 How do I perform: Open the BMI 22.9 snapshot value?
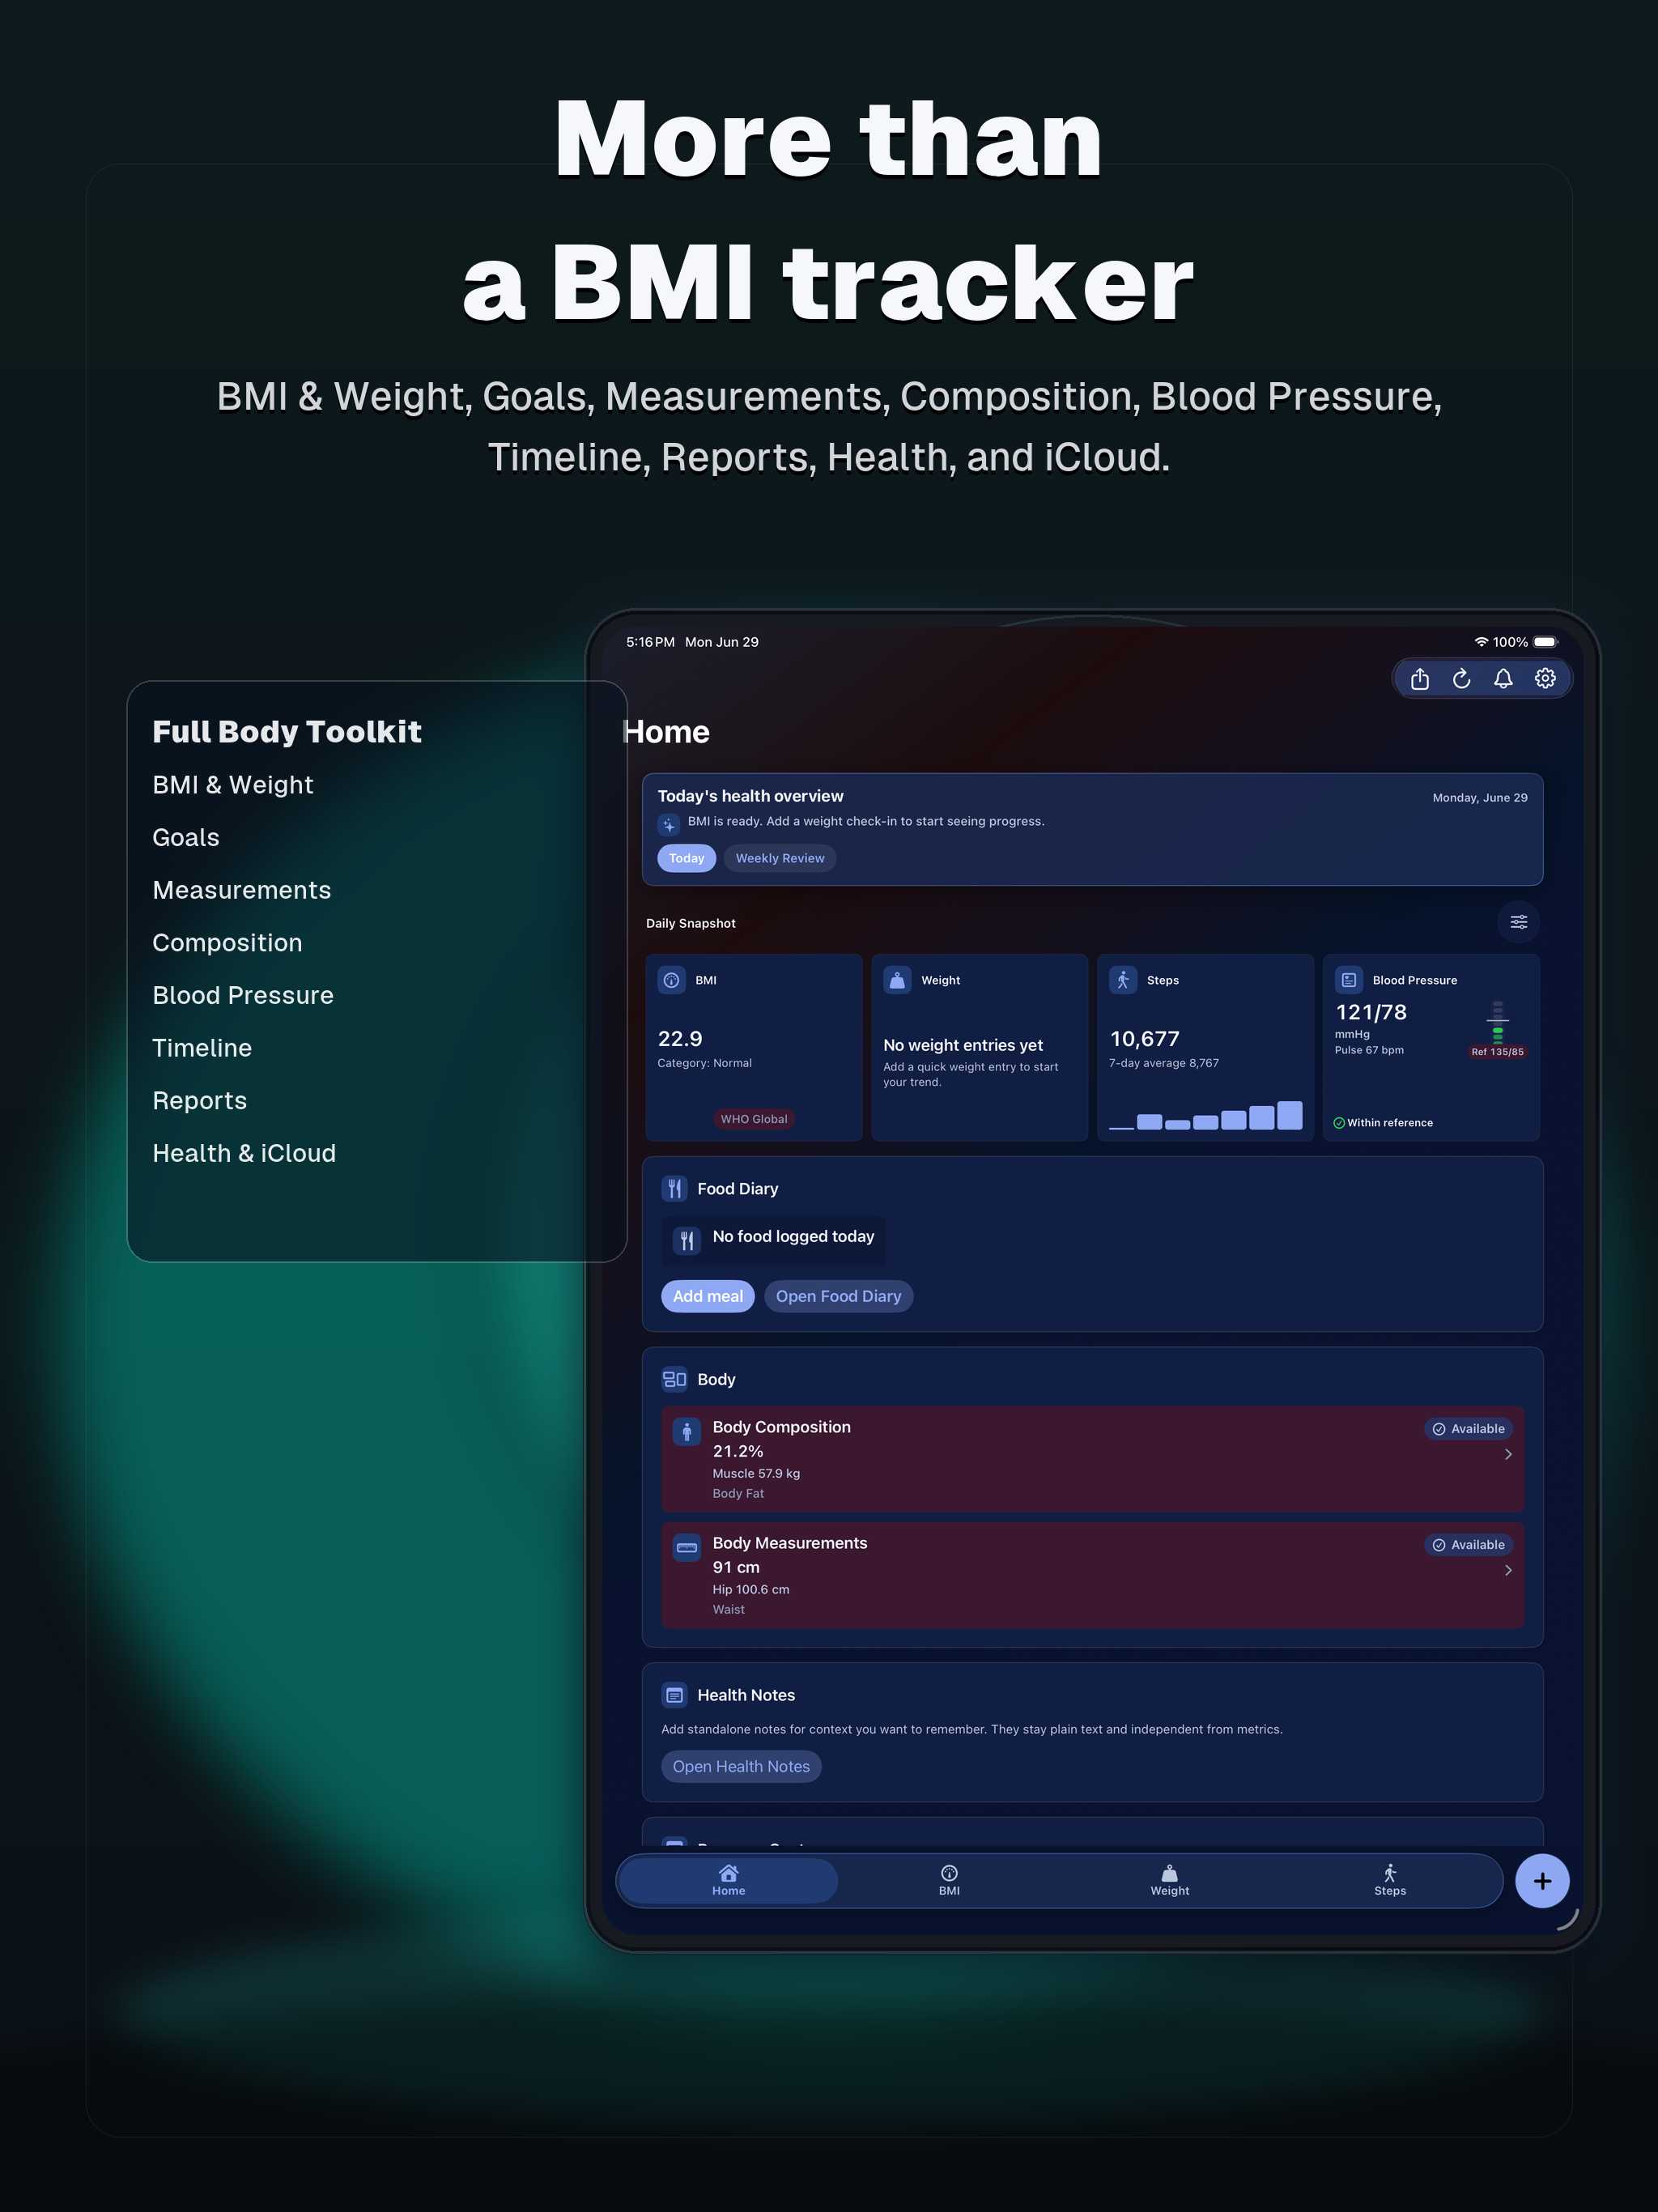(x=680, y=1039)
